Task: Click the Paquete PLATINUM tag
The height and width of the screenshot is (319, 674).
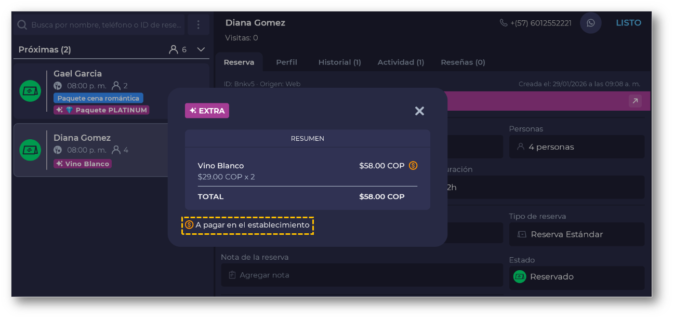Action: point(101,110)
